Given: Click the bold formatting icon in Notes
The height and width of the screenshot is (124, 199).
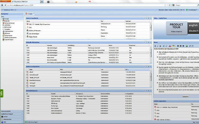Looking at the screenshot, I should [x=155, y=45].
